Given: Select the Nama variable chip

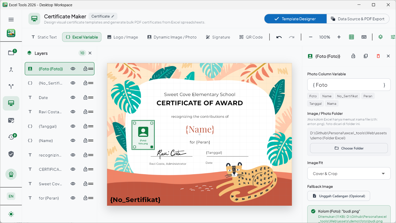Looking at the screenshot, I should pos(331,103).
